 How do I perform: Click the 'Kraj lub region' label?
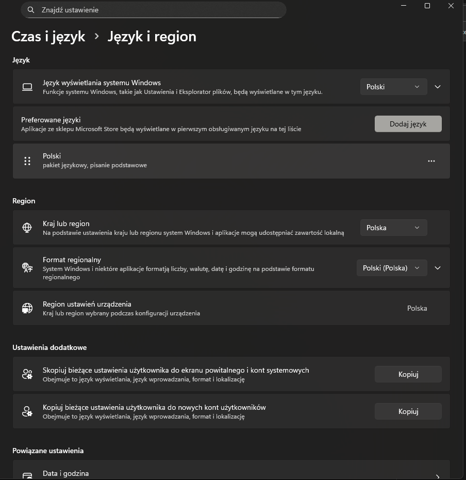point(66,224)
